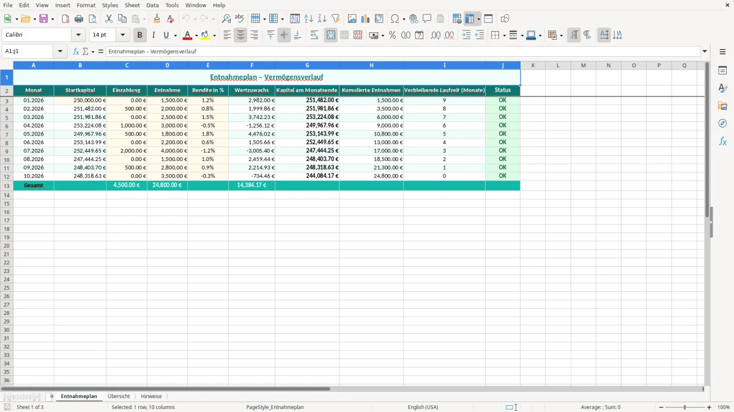Activate Clone Formatting paintbrush
734x412 pixels.
(x=157, y=19)
